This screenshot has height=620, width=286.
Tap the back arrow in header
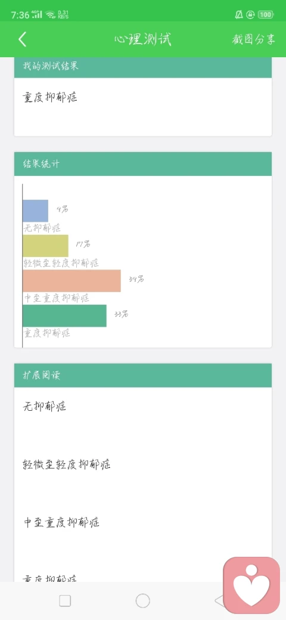23,39
